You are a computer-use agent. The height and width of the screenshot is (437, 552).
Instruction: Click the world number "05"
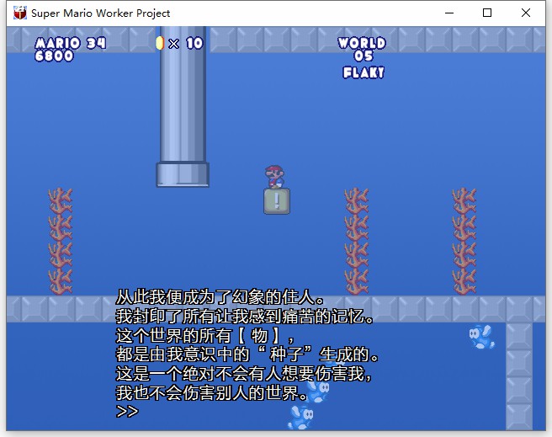pyautogui.click(x=364, y=56)
